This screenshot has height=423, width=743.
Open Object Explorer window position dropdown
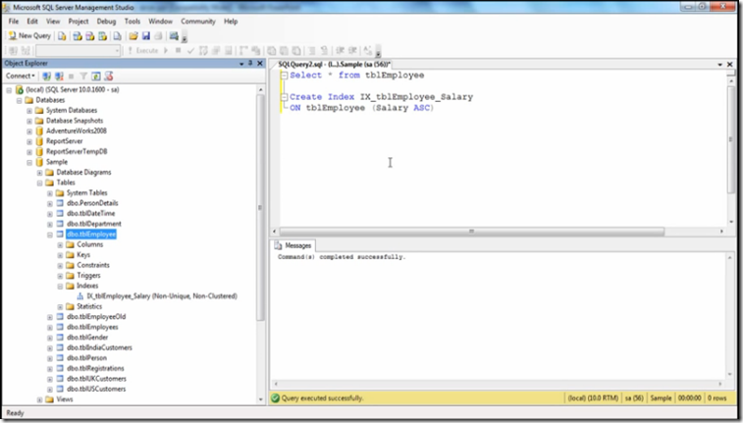click(241, 63)
